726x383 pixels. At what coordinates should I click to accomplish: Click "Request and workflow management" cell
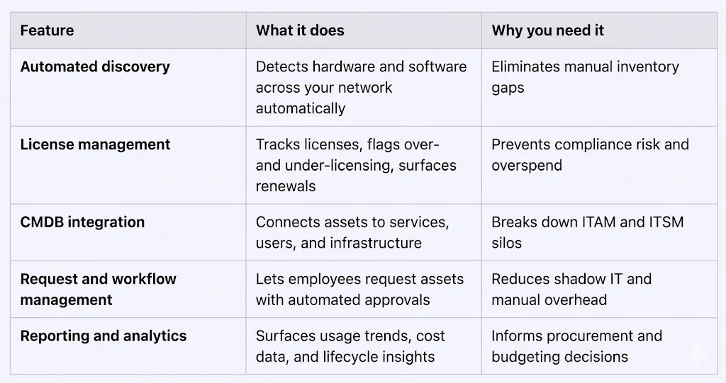(98, 289)
